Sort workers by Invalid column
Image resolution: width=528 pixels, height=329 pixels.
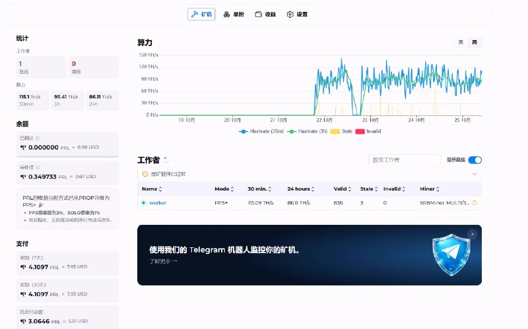tap(394, 189)
